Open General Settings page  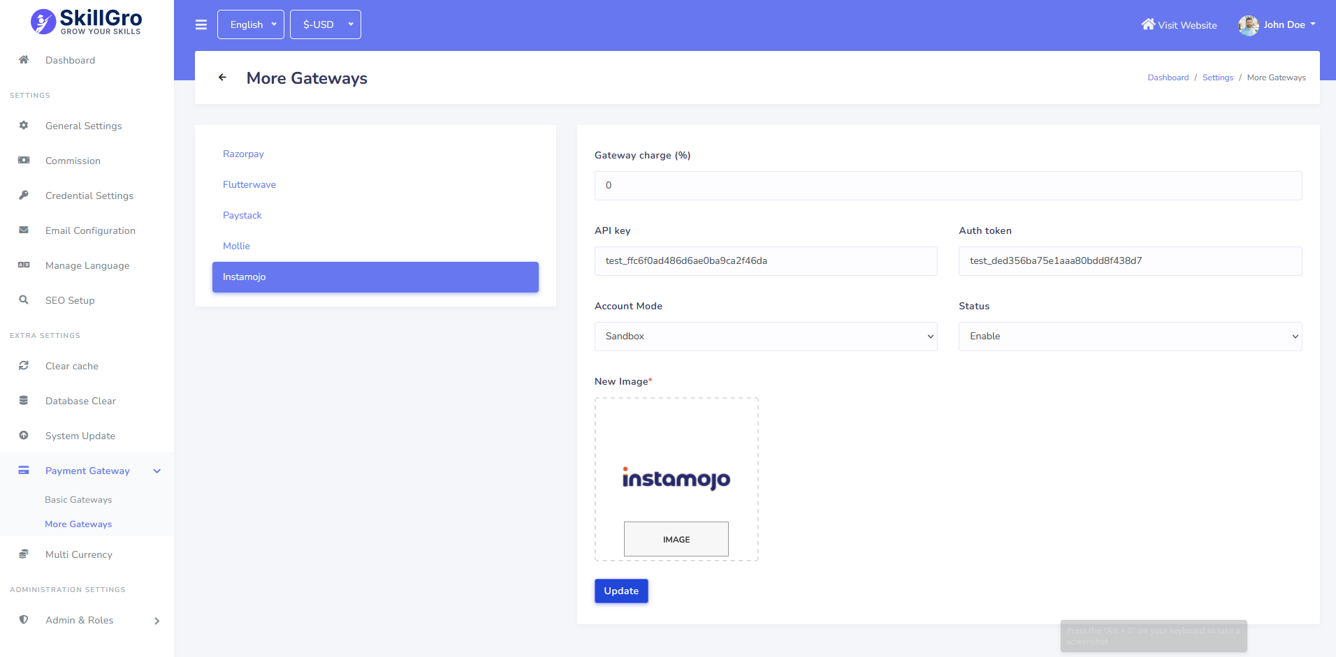[x=84, y=126]
